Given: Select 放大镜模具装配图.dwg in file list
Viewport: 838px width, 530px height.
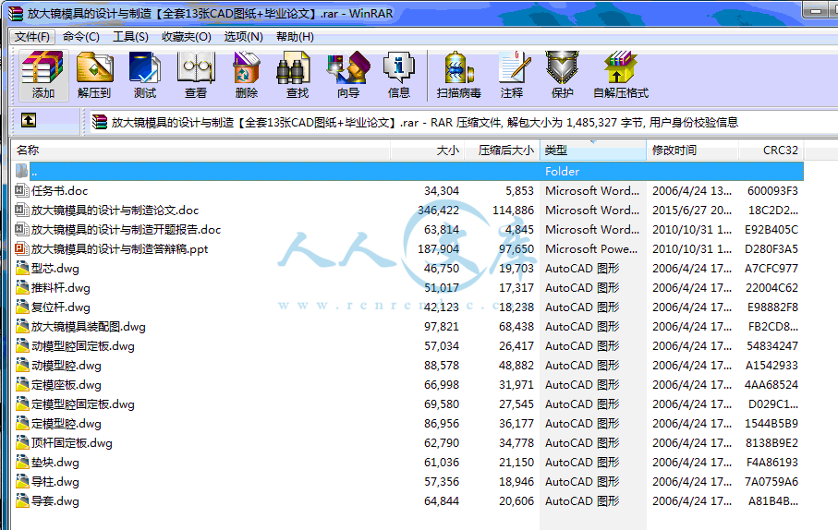Looking at the screenshot, I should point(88,327).
